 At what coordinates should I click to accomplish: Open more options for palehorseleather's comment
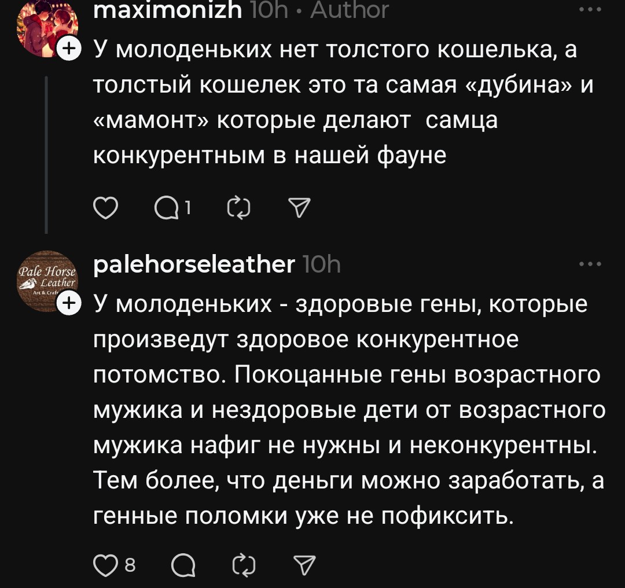pyautogui.click(x=590, y=264)
